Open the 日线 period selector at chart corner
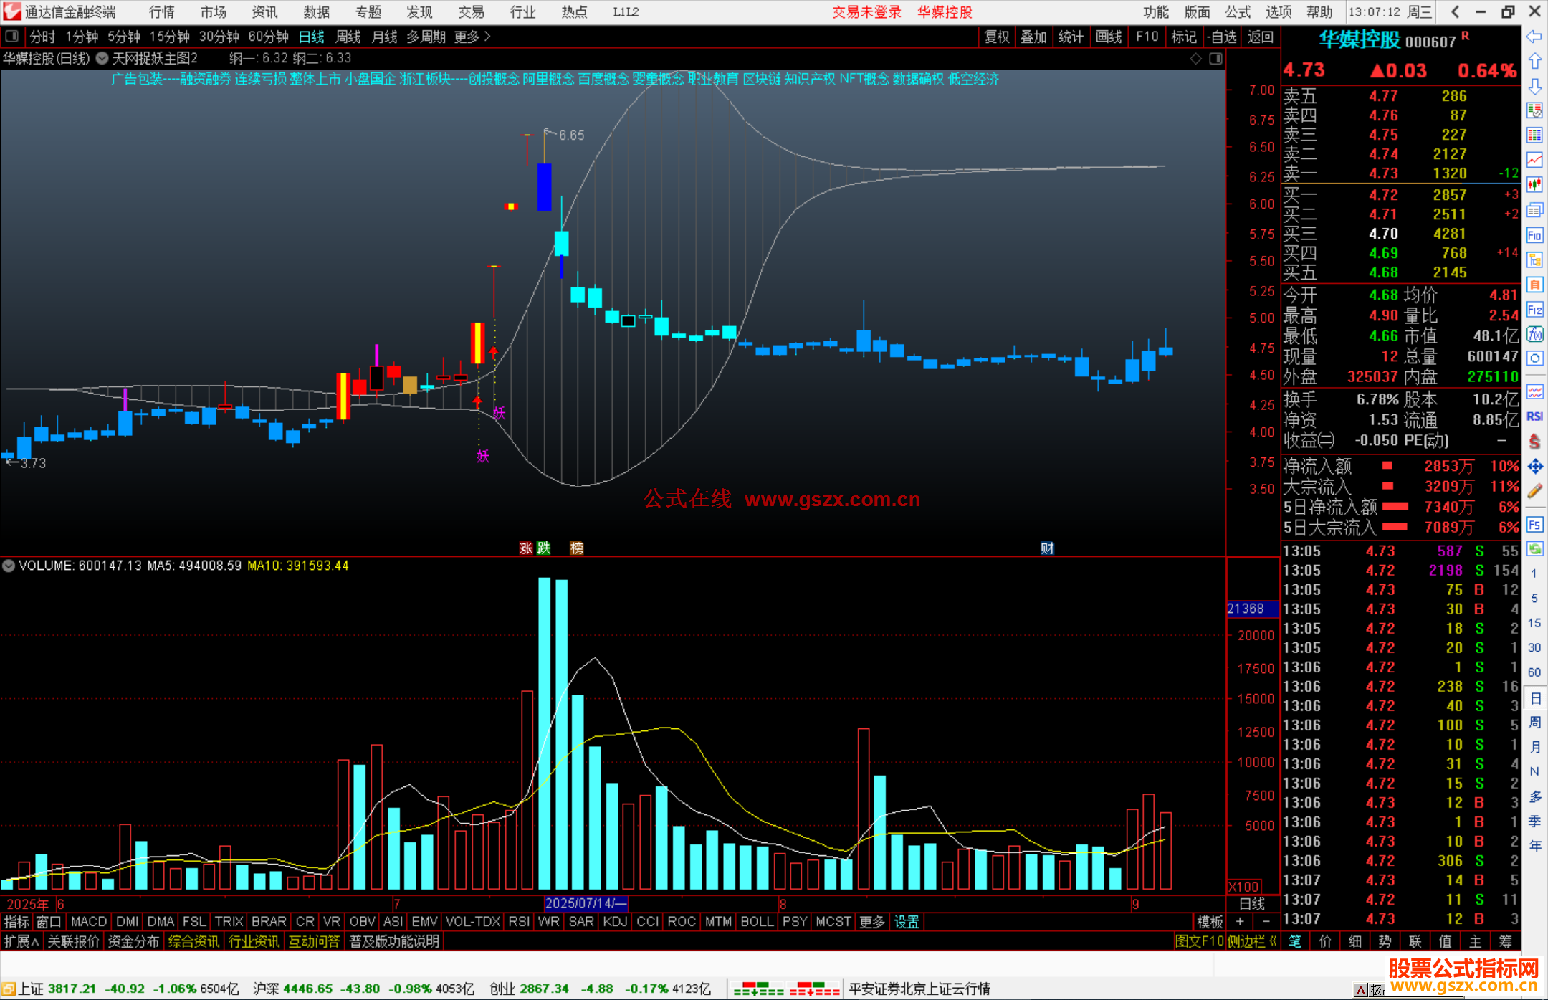Image resolution: width=1548 pixels, height=1000 pixels. pyautogui.click(x=1252, y=904)
